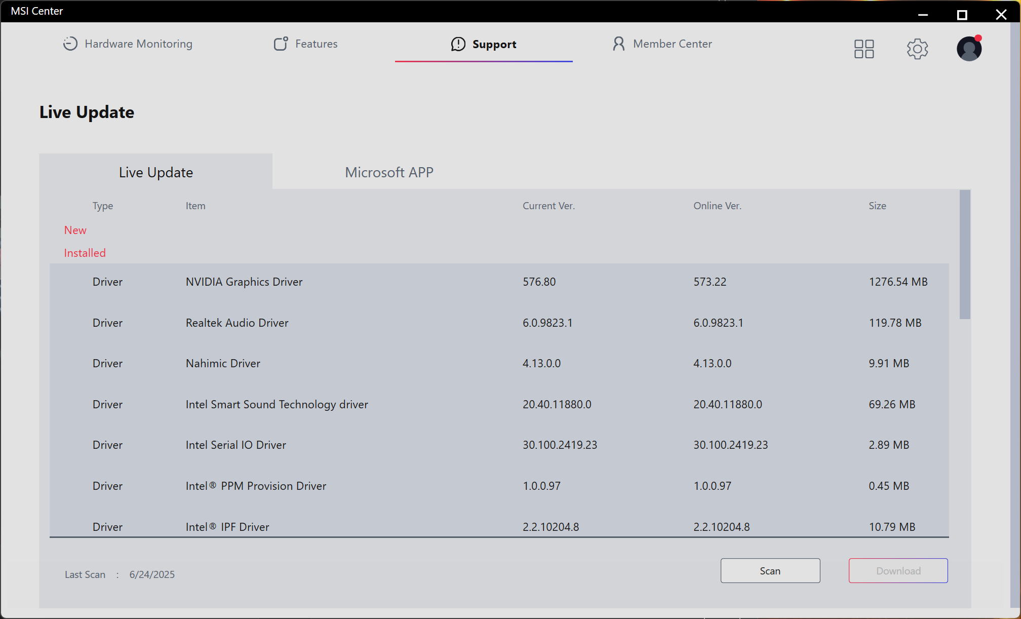Click the Features tab icon

click(x=281, y=44)
